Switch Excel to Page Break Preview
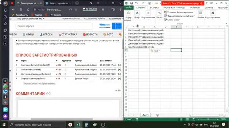229x128 pixels. pos(194,119)
